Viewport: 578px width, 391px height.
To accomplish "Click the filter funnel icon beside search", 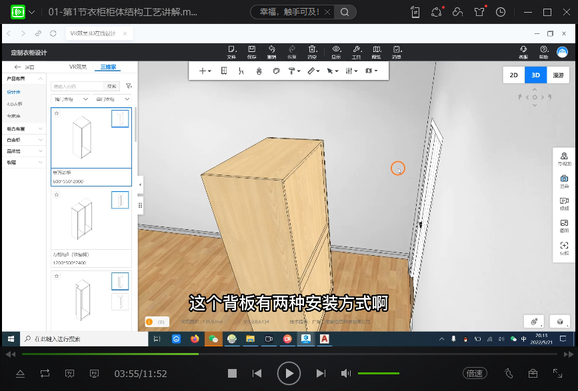I will tap(129, 86).
